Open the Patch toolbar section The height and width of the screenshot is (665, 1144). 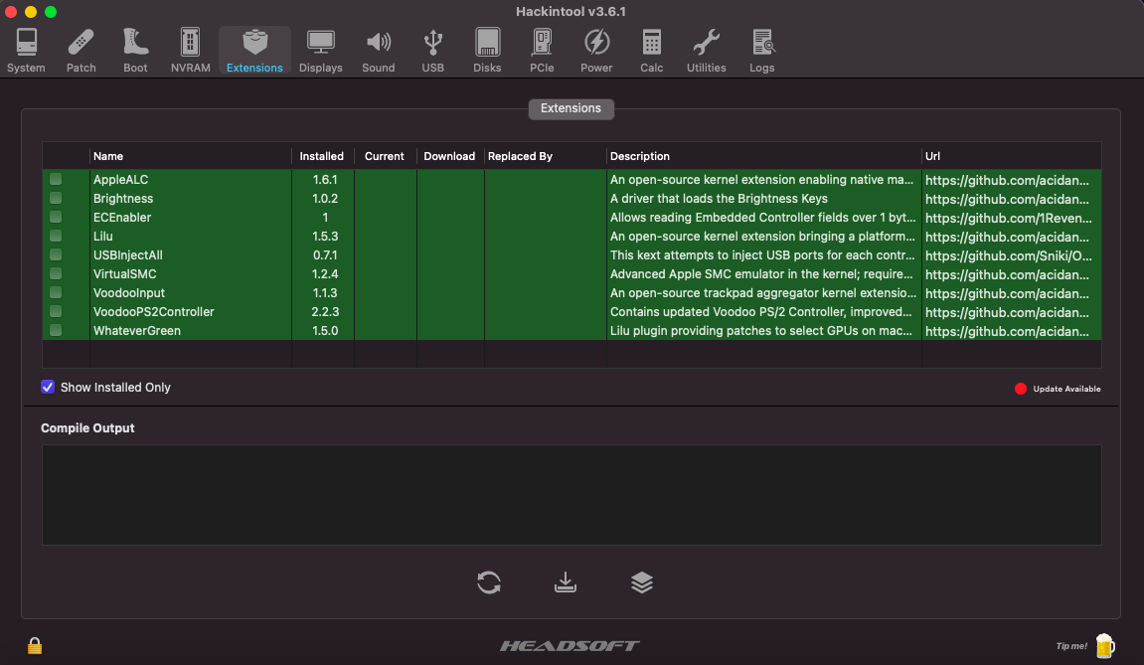82,51
